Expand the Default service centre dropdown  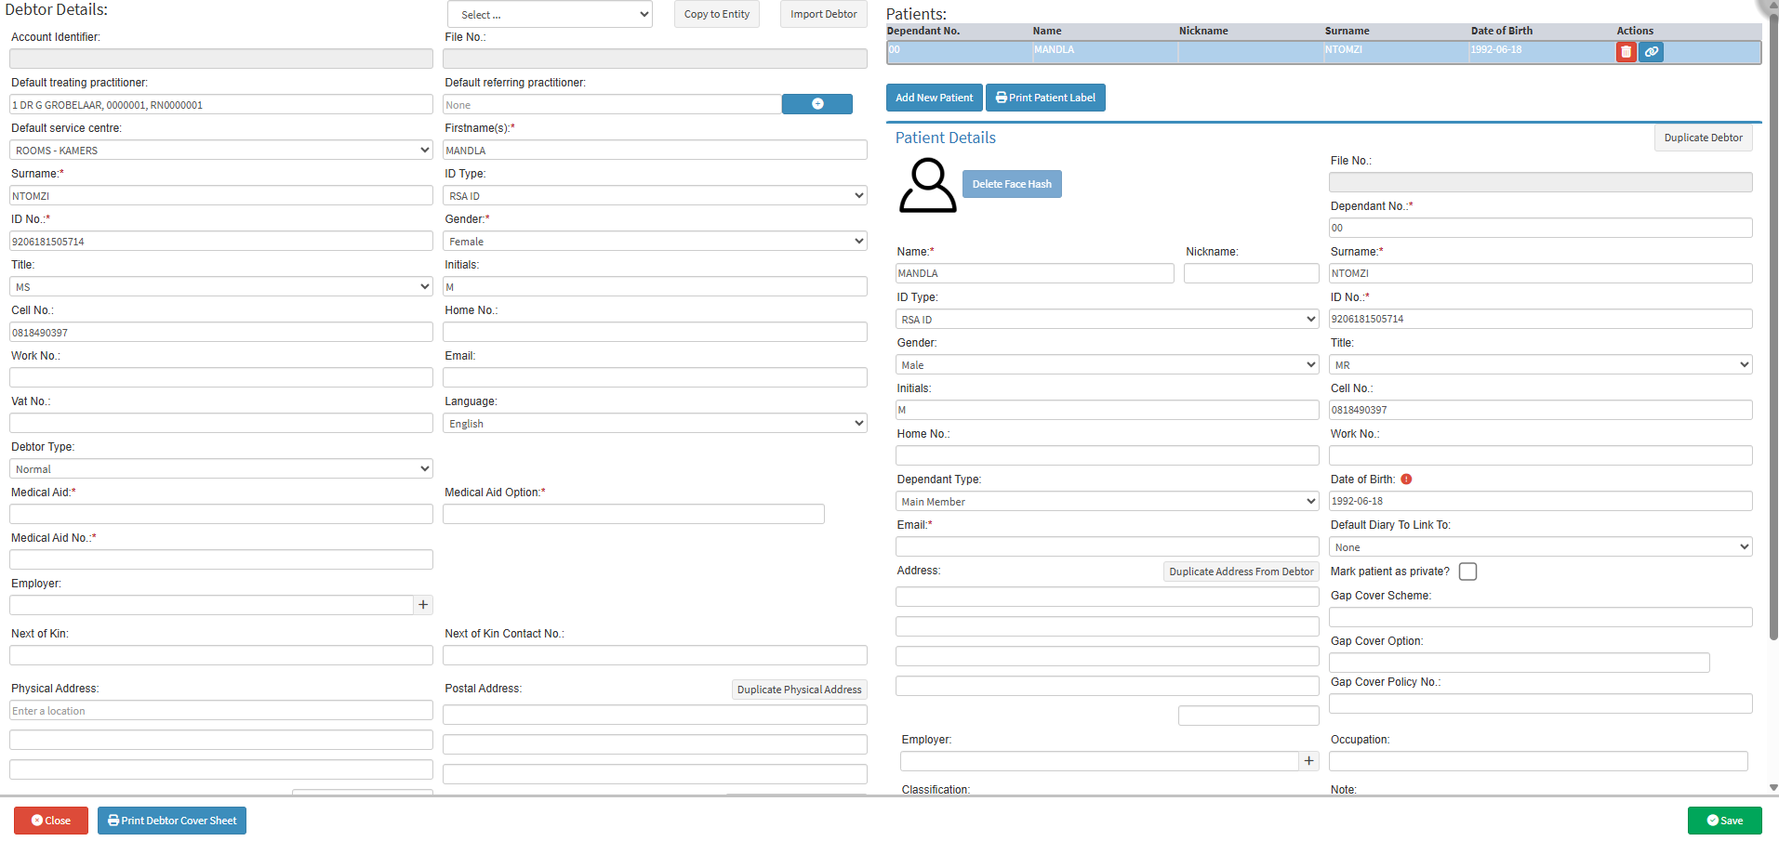[221, 151]
